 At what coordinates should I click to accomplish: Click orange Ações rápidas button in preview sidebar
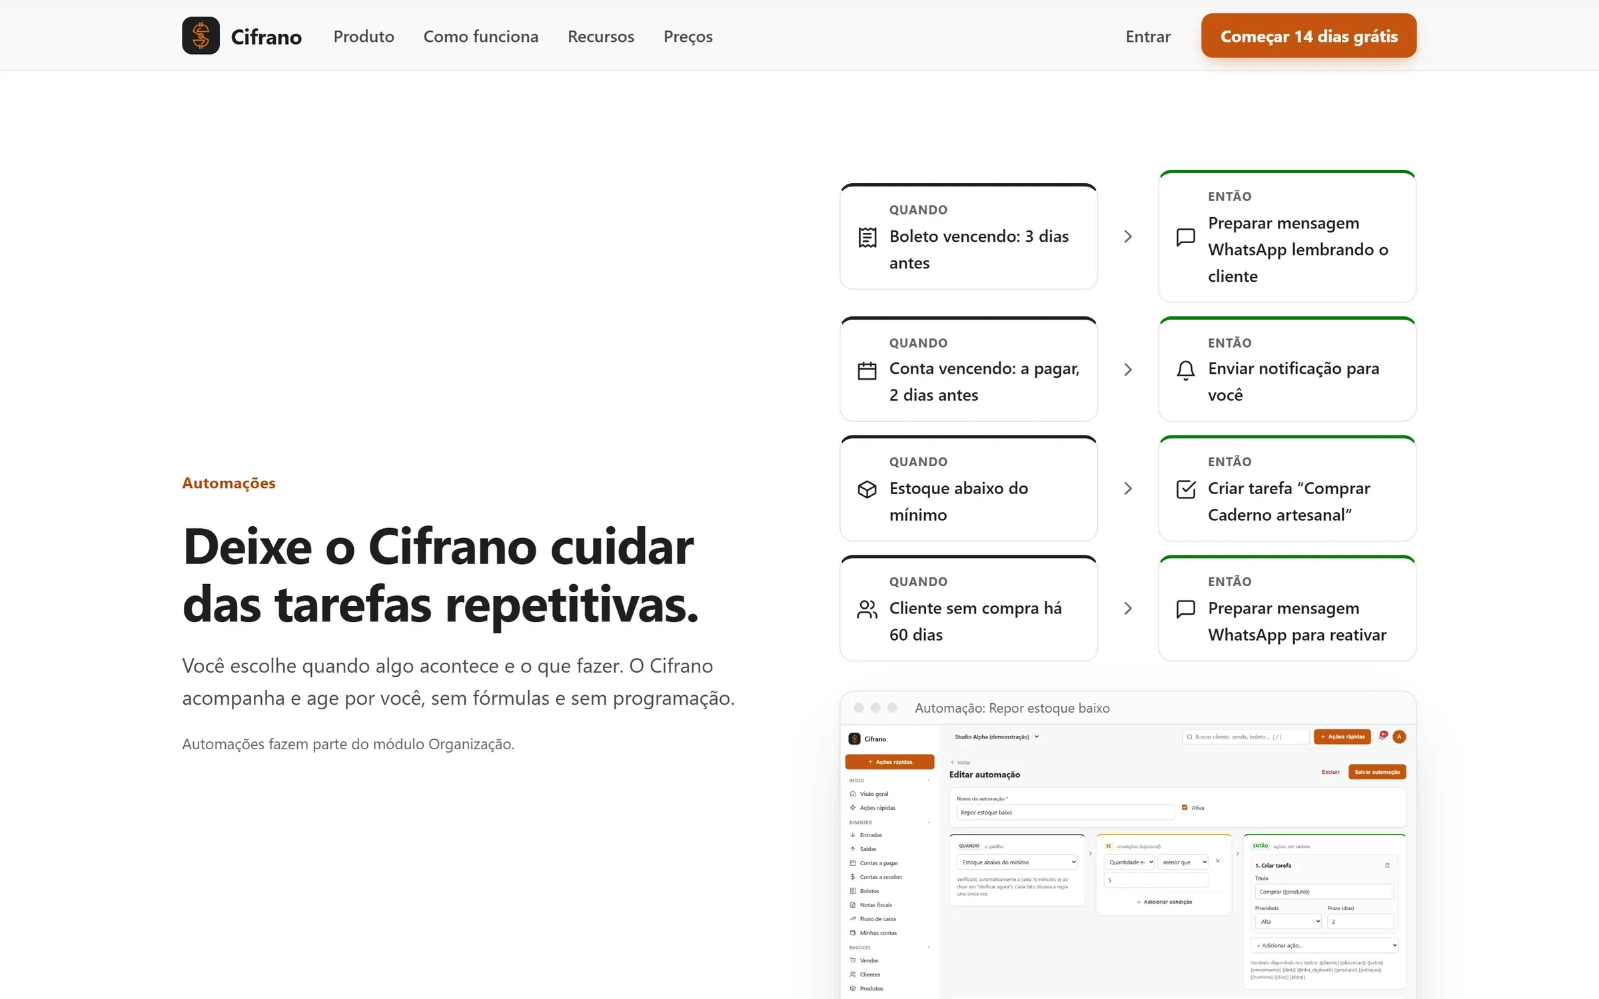(889, 762)
